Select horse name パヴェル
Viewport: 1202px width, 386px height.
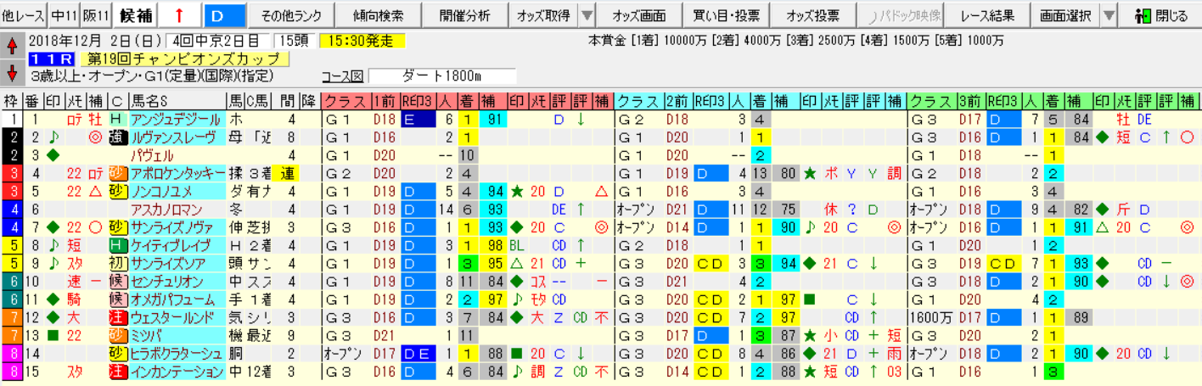pos(176,155)
